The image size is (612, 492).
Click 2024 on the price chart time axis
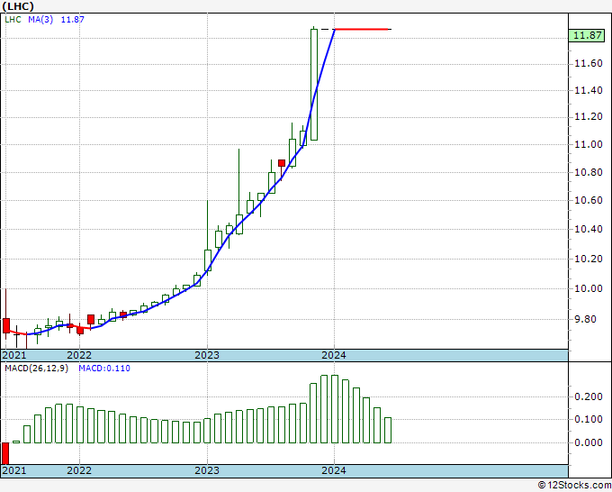pos(334,355)
